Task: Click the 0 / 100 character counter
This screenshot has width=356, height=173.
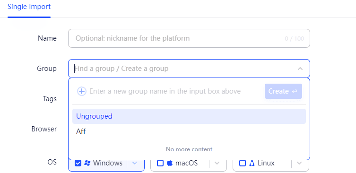Action: [x=295, y=39]
